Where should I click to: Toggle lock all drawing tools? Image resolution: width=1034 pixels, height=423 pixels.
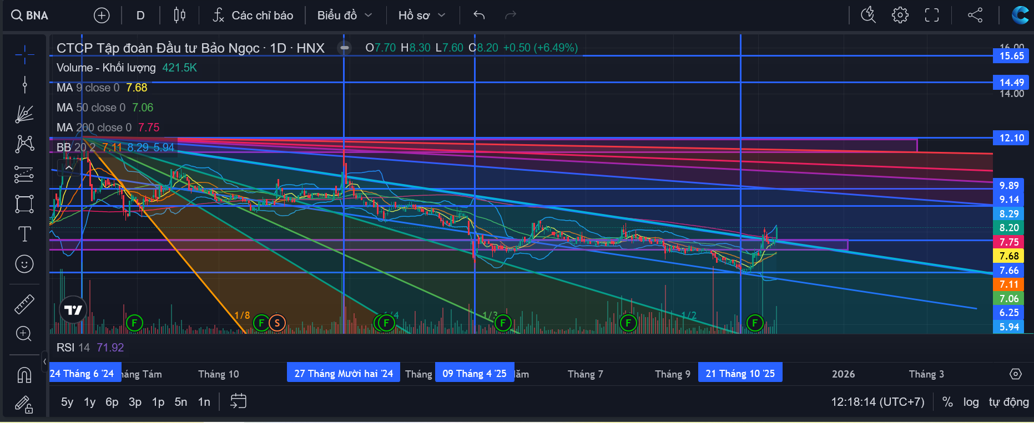(24, 405)
